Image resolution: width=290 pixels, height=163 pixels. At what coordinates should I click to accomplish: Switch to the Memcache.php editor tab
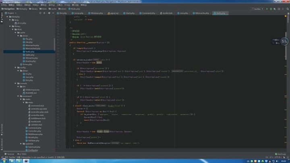coord(201,13)
